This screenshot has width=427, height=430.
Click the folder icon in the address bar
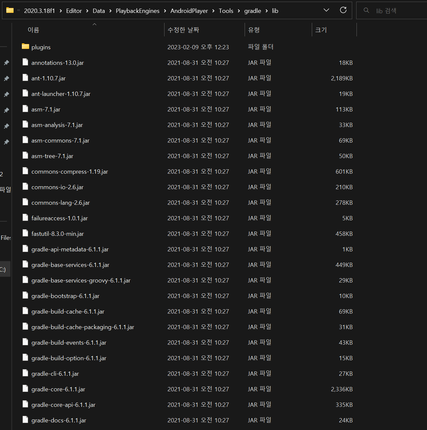click(10, 10)
